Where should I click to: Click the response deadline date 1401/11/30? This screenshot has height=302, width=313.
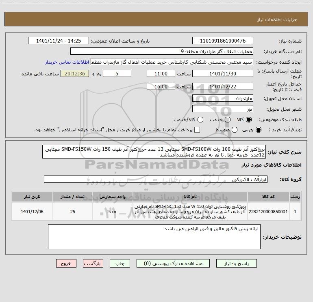click(223, 74)
